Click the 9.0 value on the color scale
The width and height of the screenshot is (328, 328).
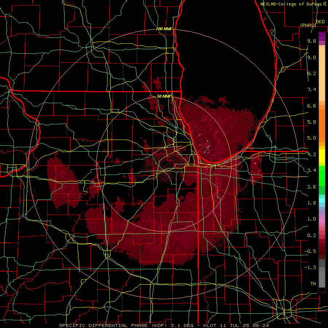[x=312, y=57]
